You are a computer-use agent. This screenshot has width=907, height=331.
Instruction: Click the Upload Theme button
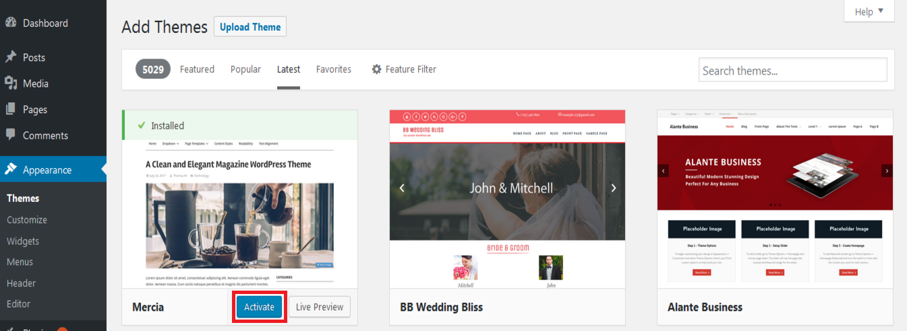coord(250,27)
